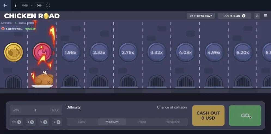
Task: Choose Easy difficulty
Action: point(82,122)
